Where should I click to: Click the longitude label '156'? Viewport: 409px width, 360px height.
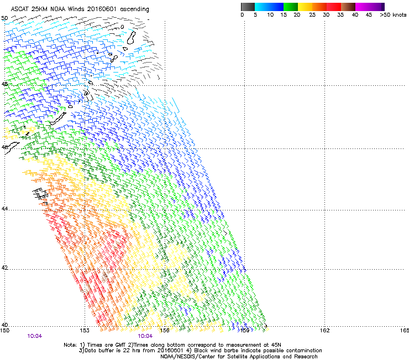pyautogui.click(x=165, y=331)
